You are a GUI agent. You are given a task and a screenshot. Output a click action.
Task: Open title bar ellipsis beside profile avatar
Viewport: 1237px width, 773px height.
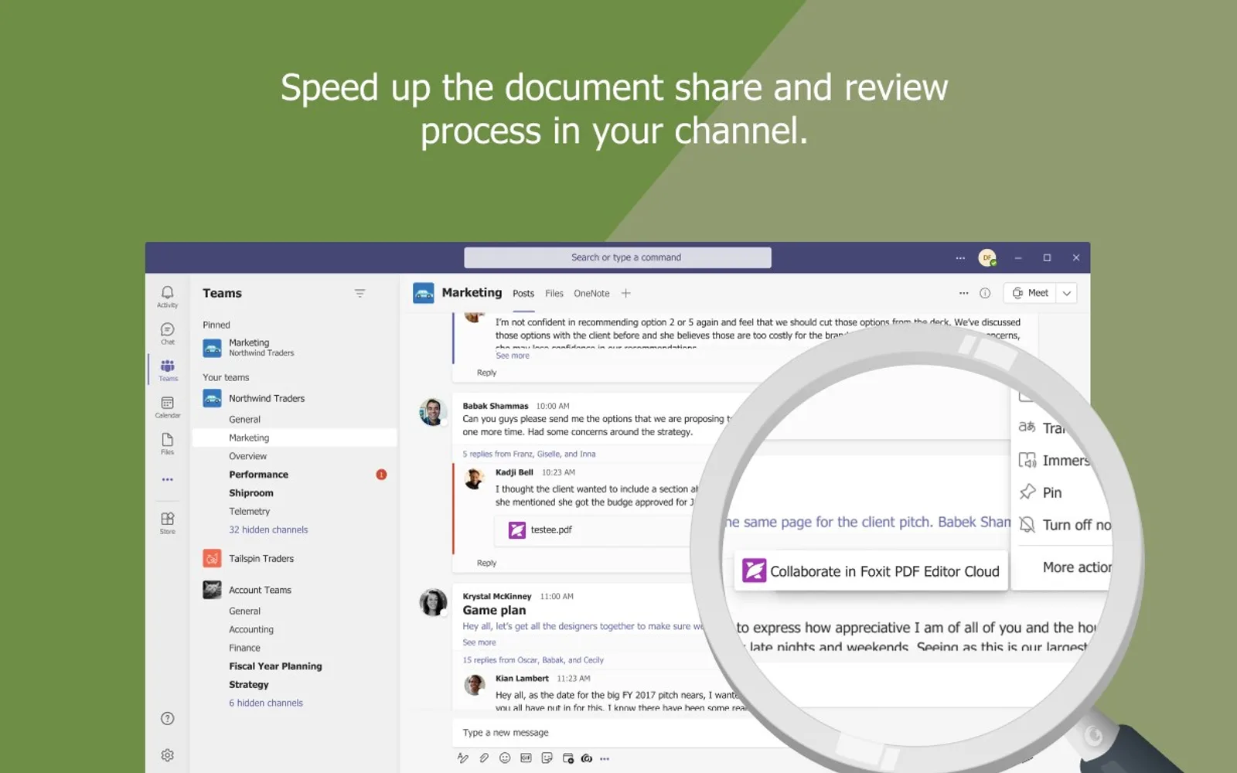click(x=960, y=257)
